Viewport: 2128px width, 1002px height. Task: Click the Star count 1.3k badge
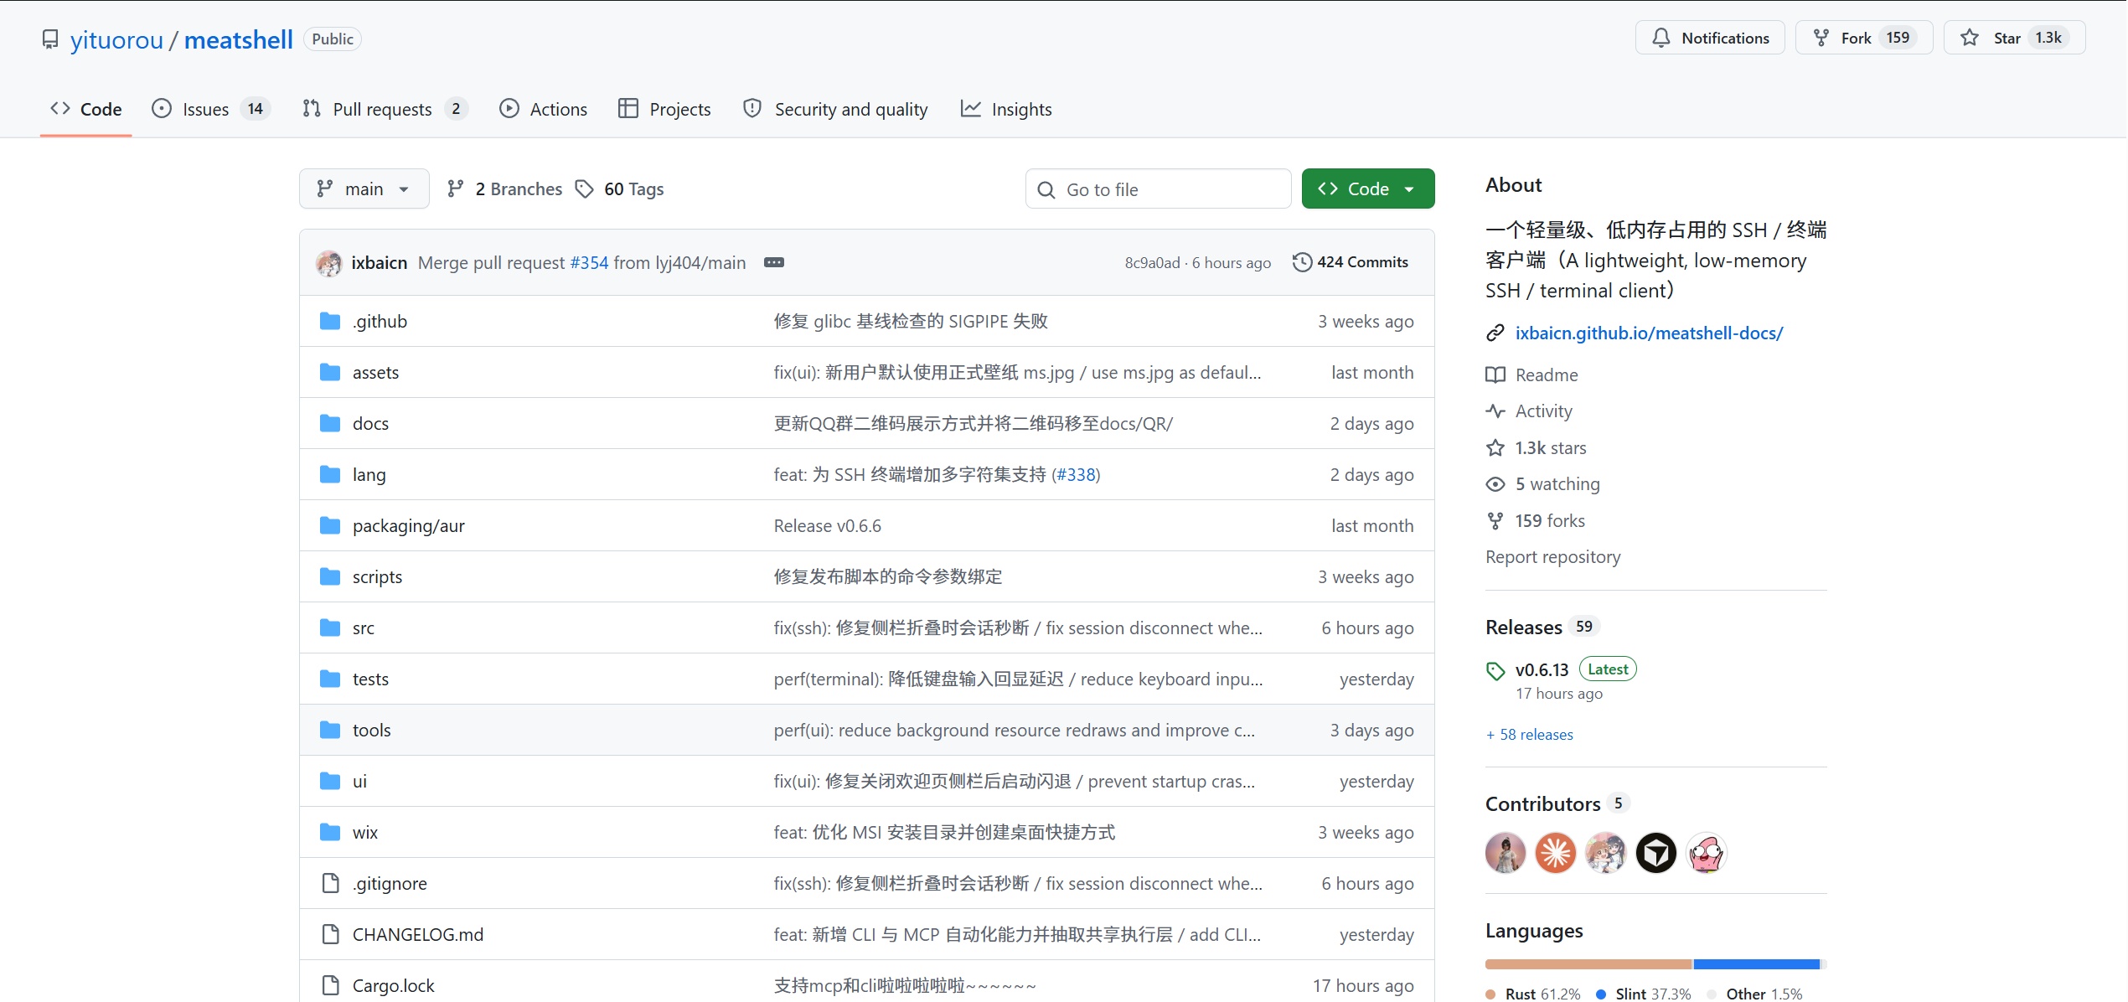click(x=2048, y=38)
